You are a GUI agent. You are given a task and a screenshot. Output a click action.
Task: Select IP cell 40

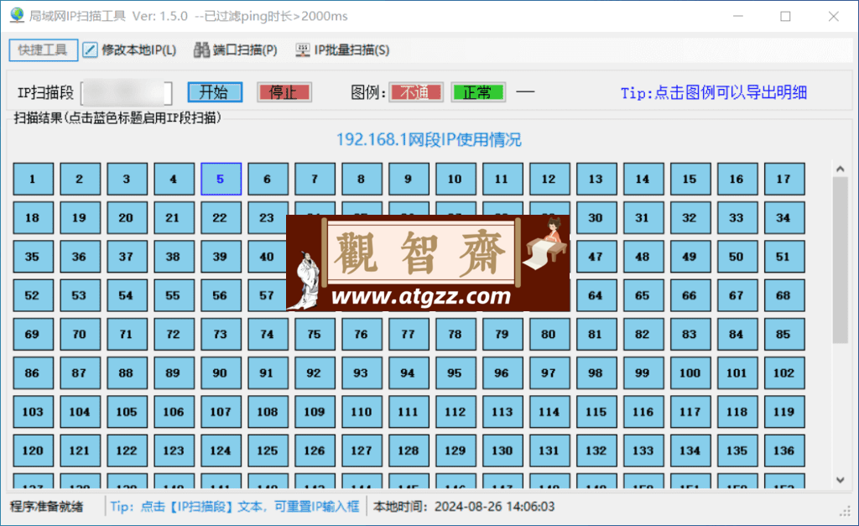point(267,257)
